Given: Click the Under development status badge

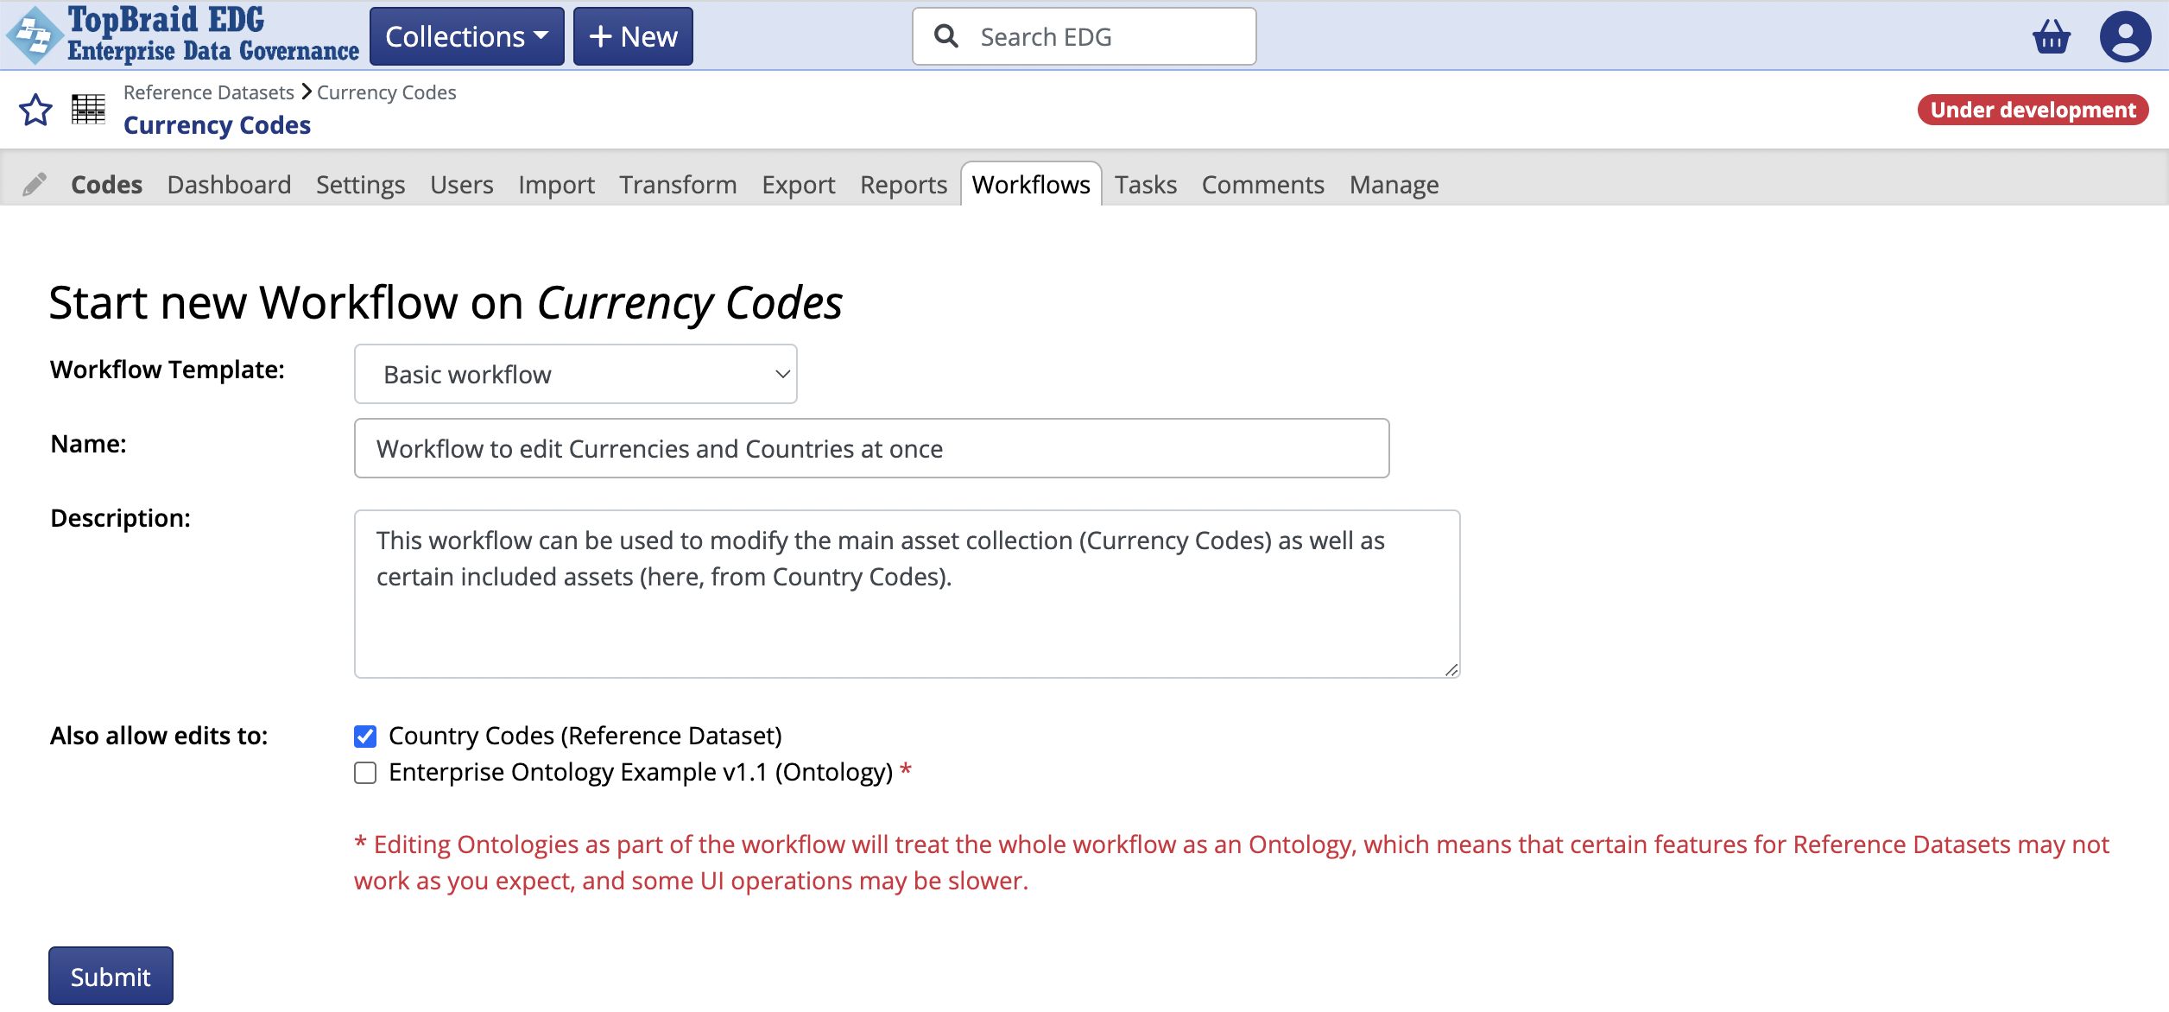Looking at the screenshot, I should pos(2033,110).
